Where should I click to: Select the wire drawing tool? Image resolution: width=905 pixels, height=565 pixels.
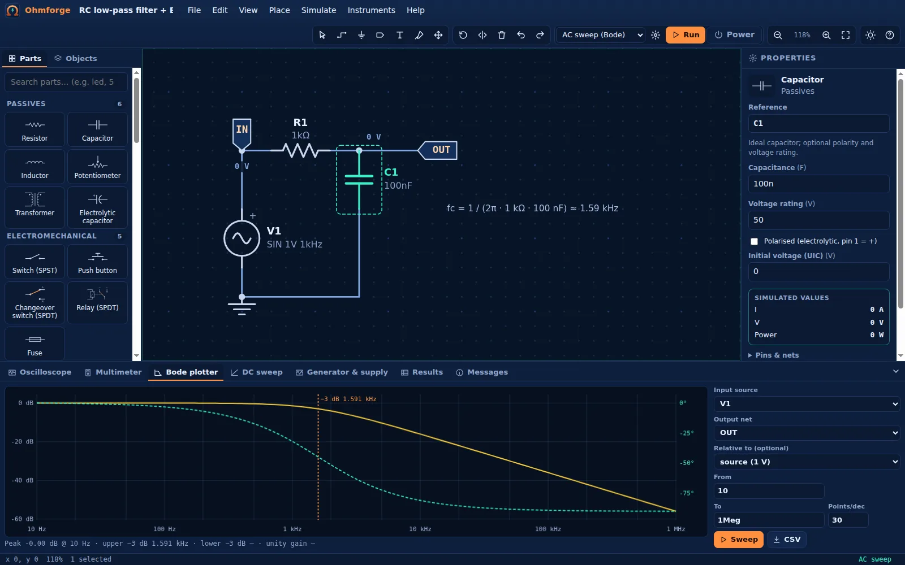tap(342, 35)
